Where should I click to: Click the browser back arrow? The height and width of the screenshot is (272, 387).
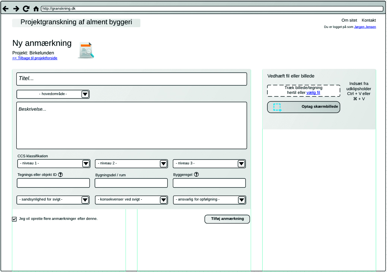pyautogui.click(x=6, y=9)
